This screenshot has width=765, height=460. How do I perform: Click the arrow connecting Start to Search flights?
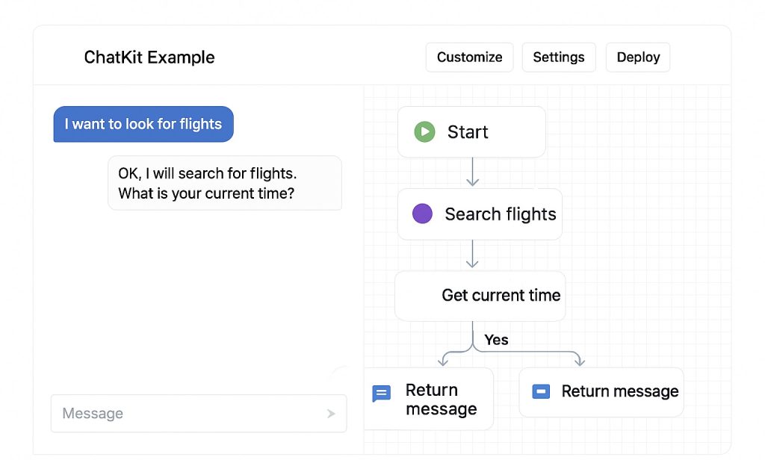[x=472, y=172]
